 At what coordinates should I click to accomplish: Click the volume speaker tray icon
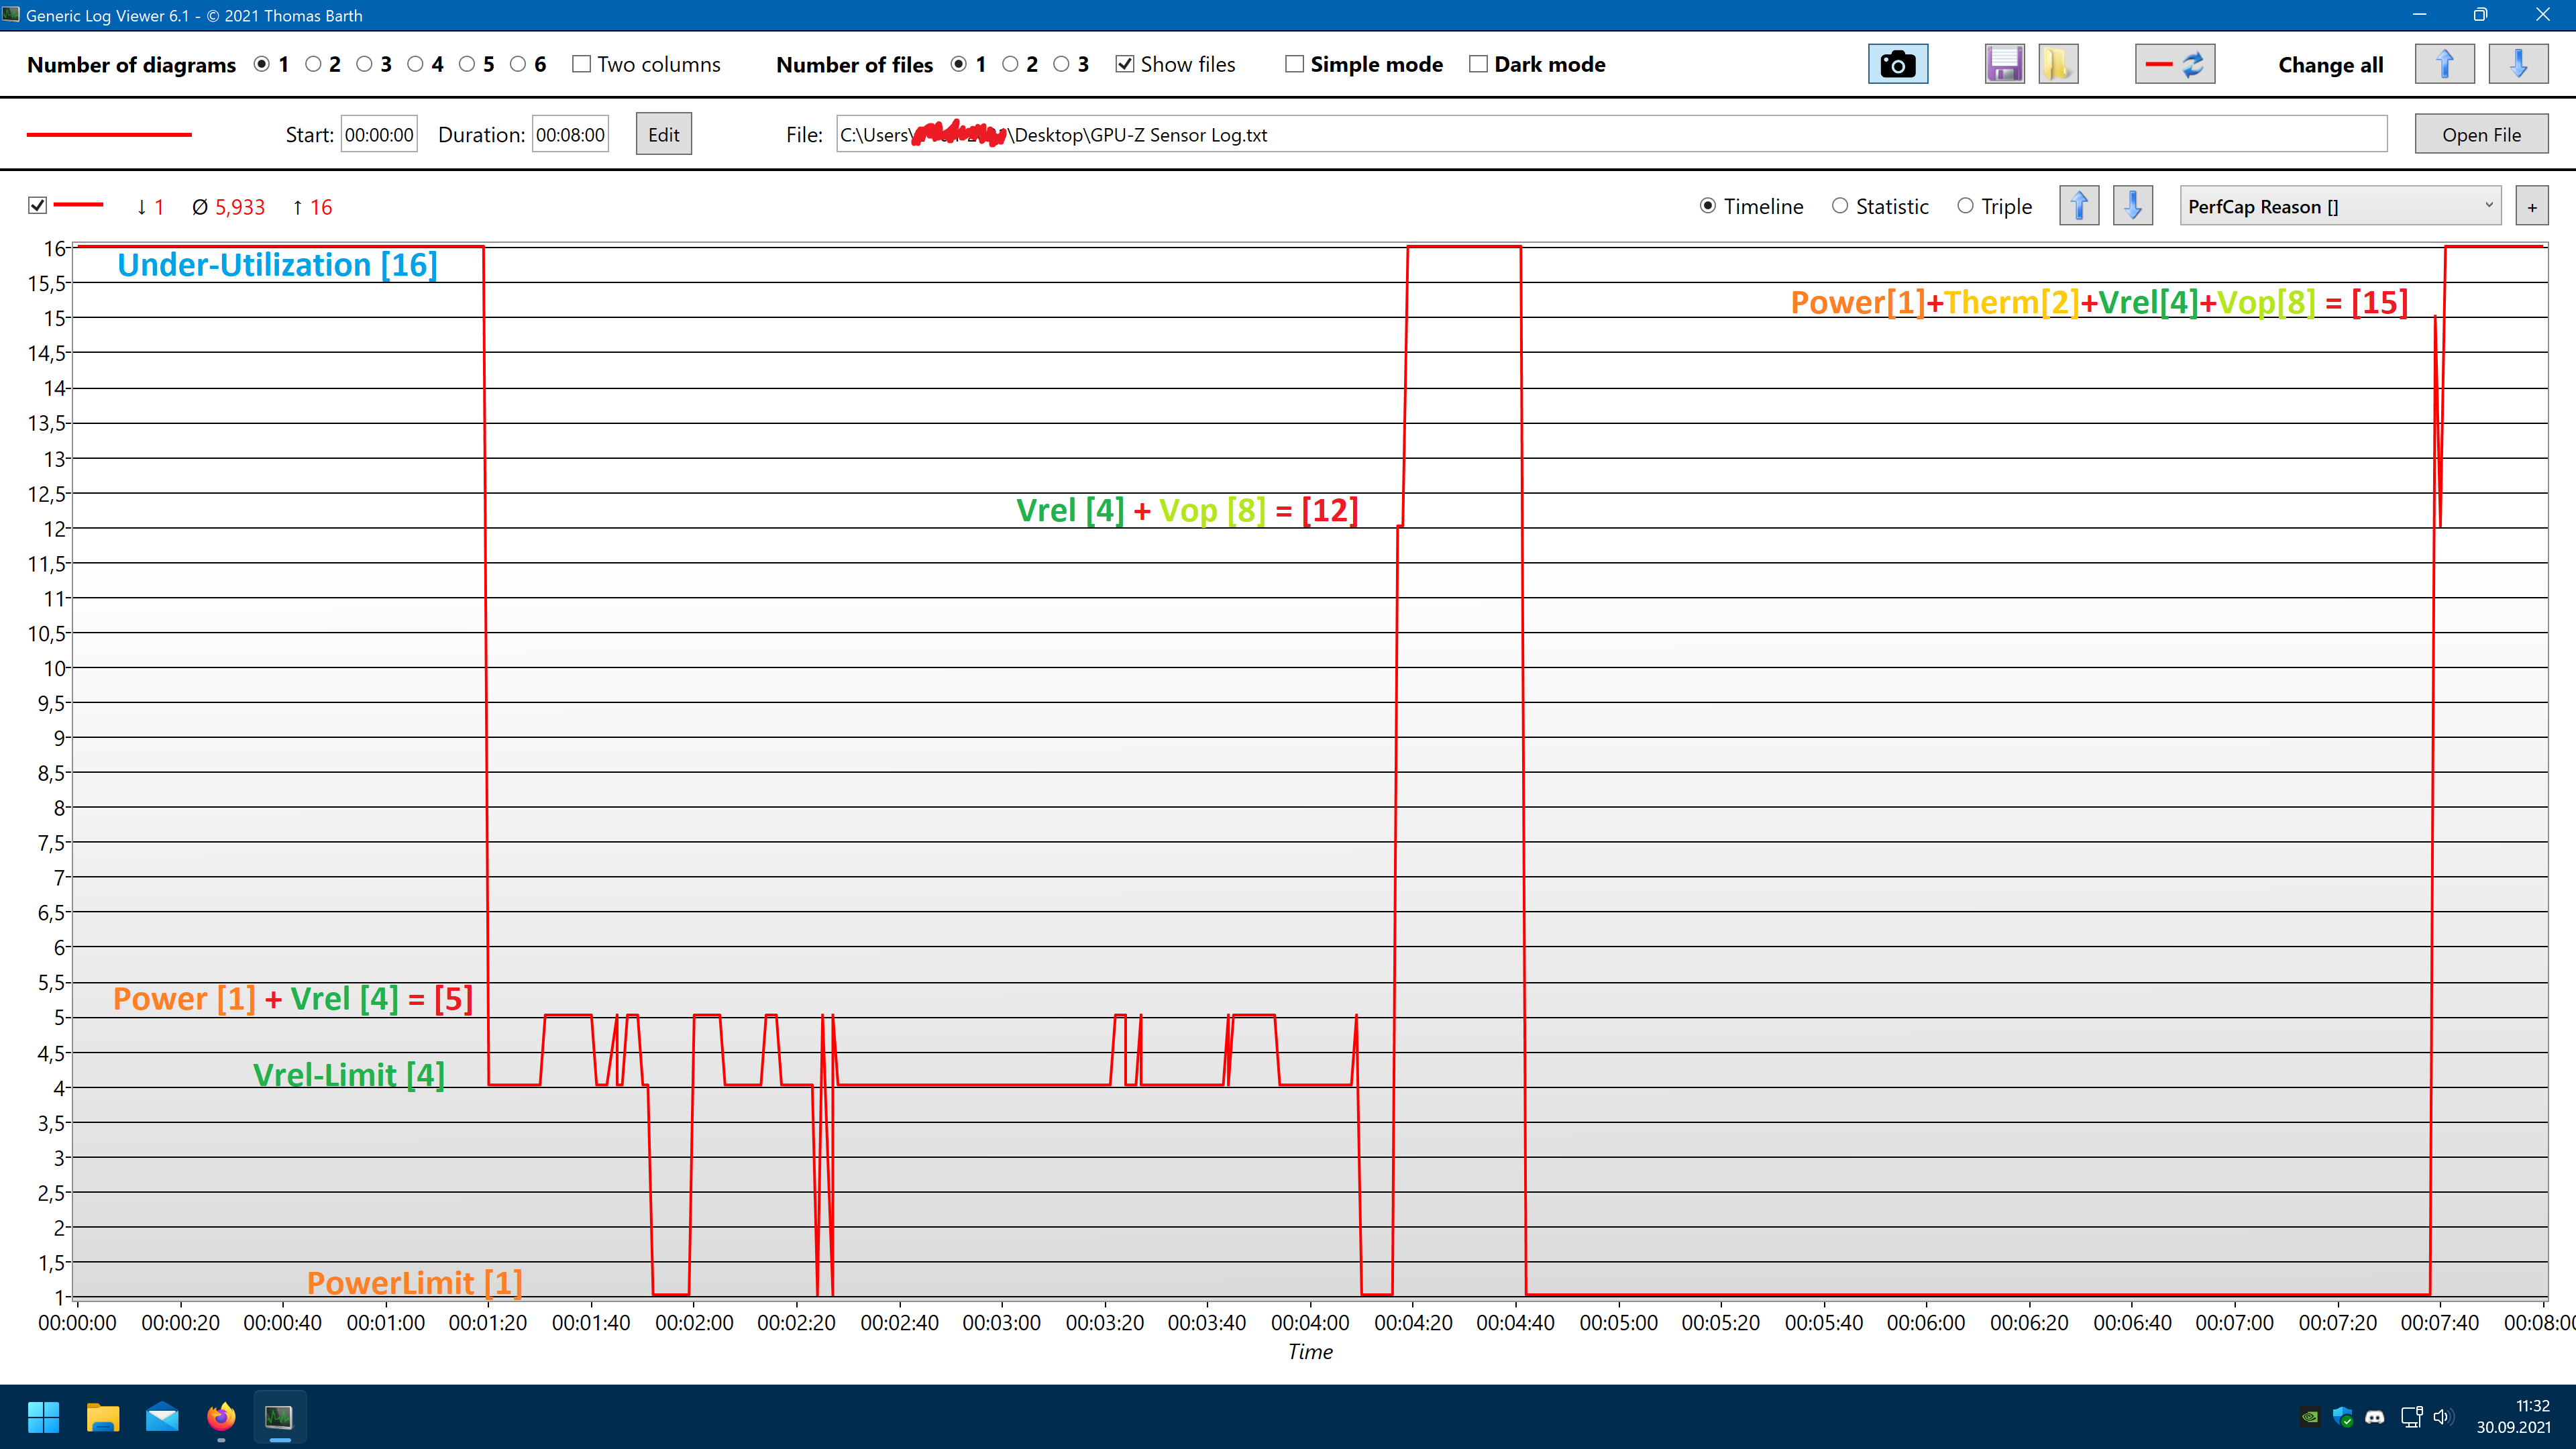[x=2442, y=1417]
